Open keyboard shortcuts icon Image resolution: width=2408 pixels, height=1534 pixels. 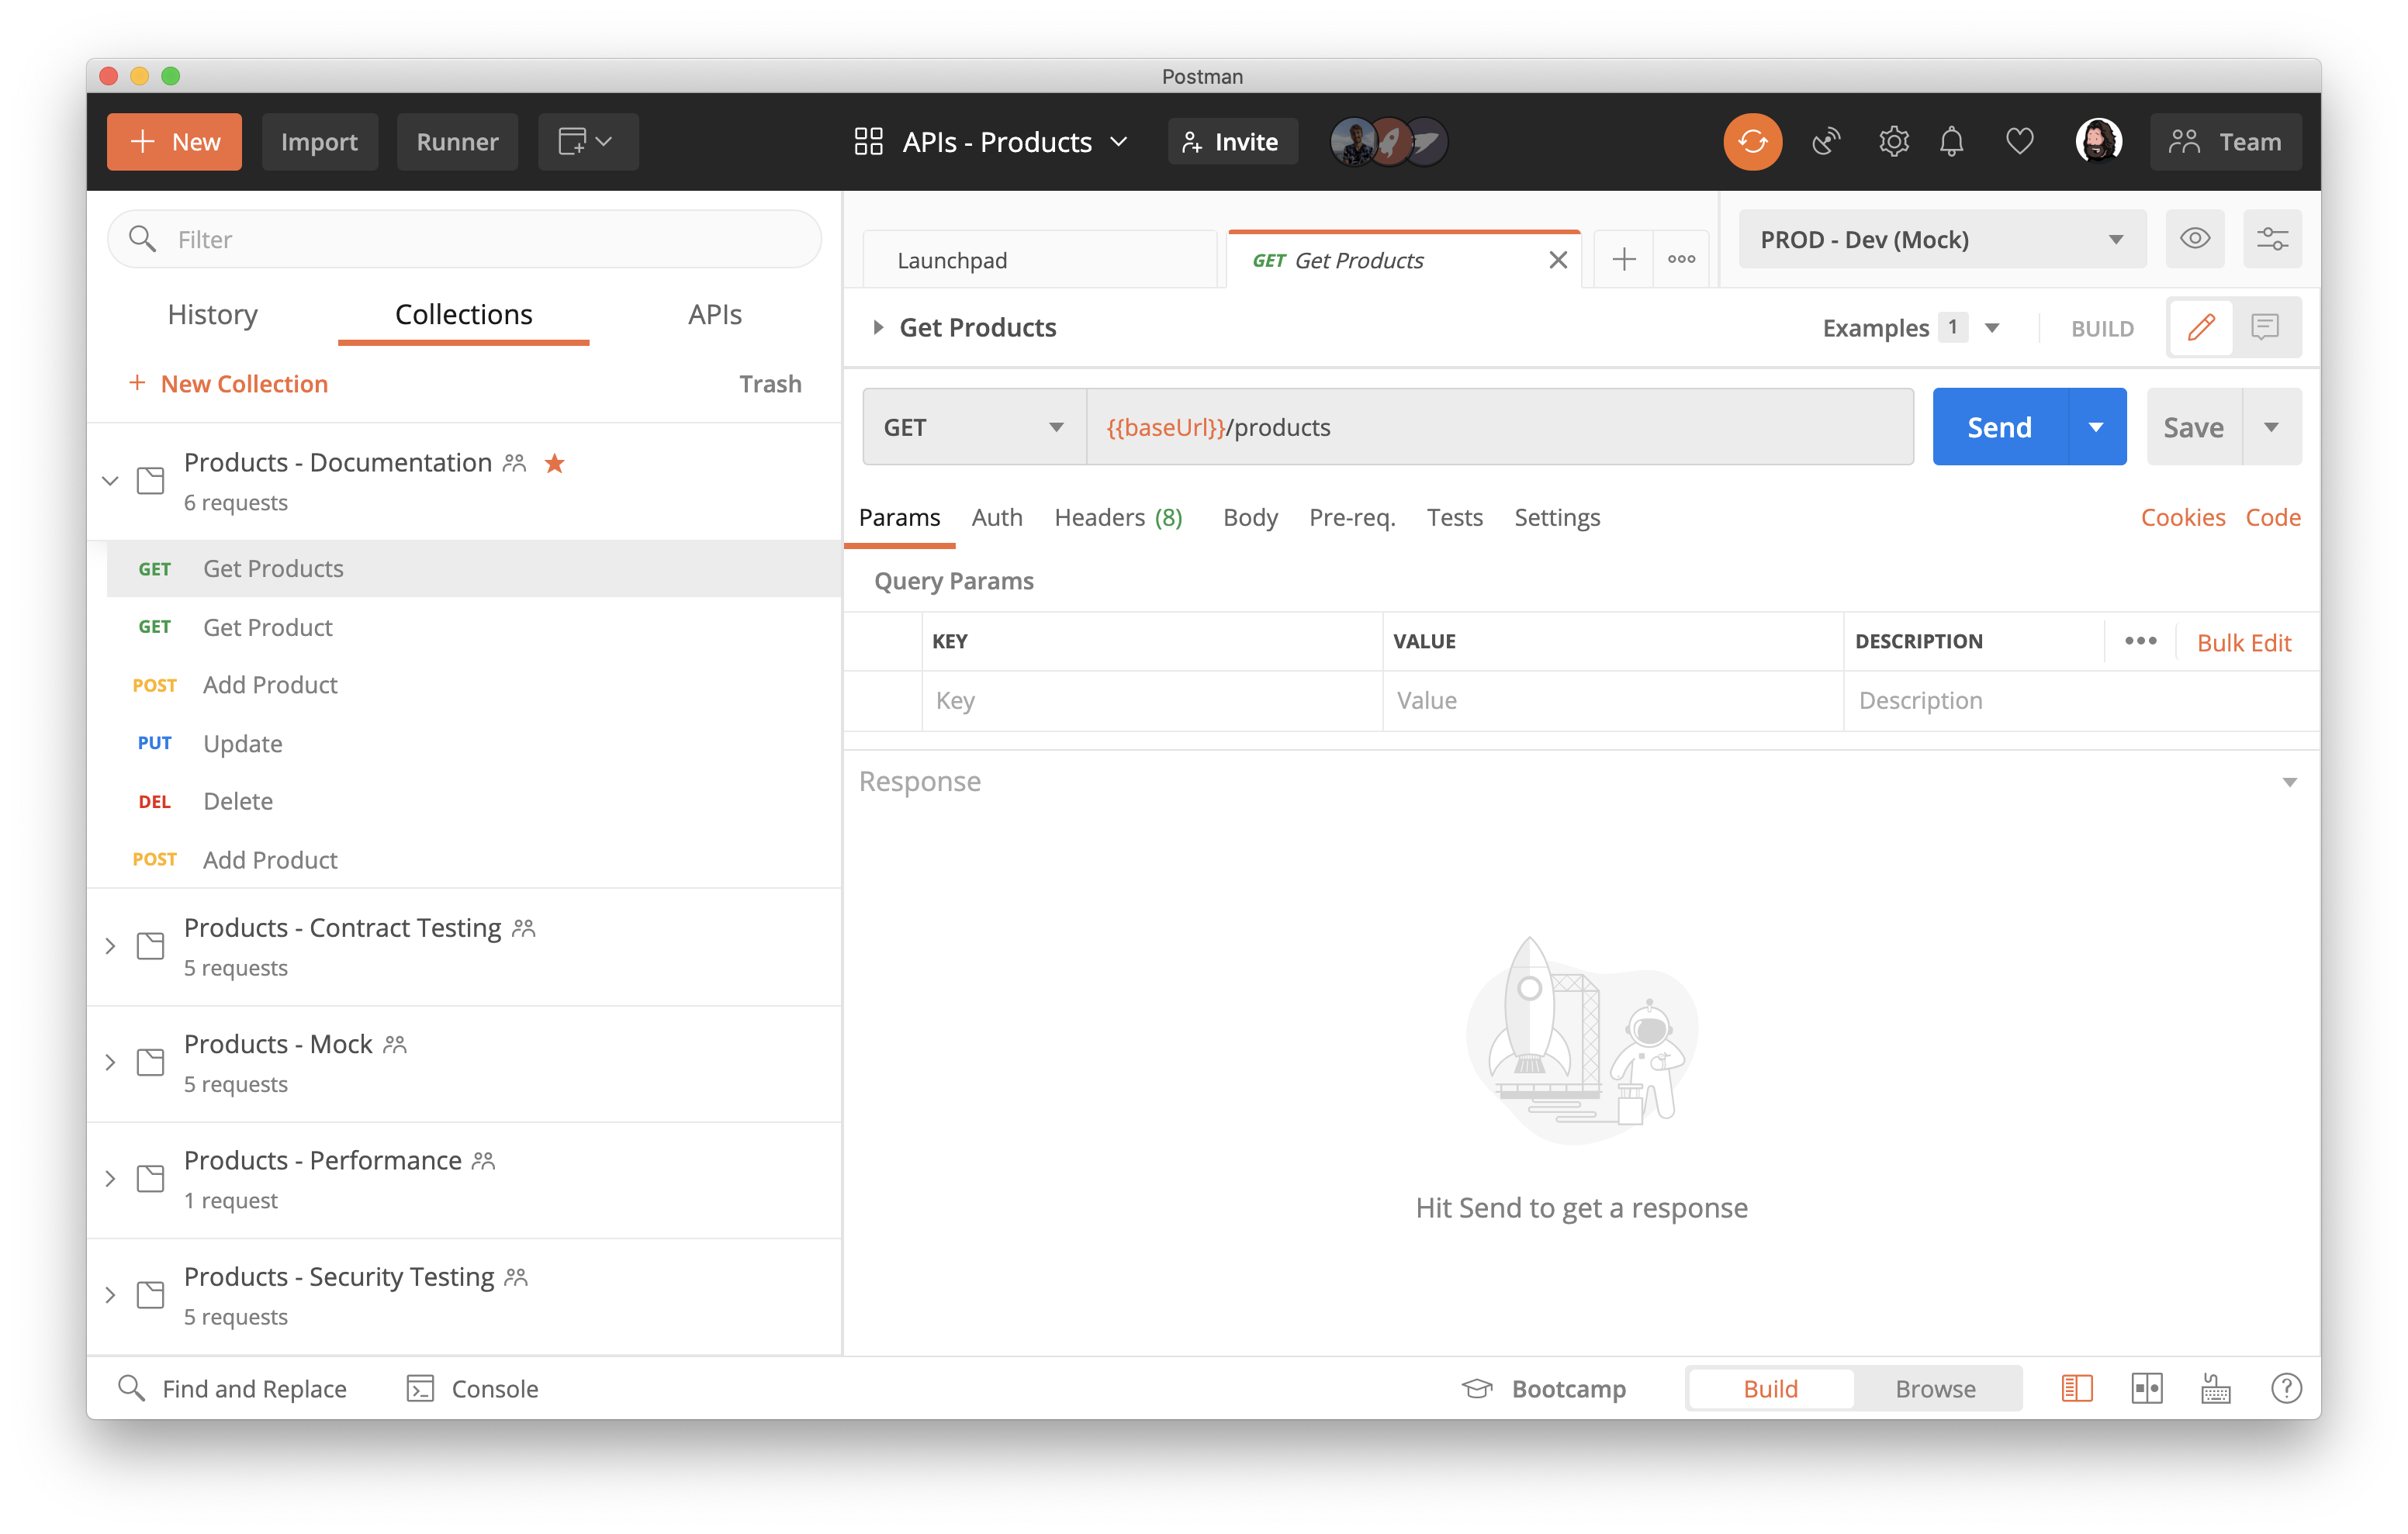tap(2215, 1388)
